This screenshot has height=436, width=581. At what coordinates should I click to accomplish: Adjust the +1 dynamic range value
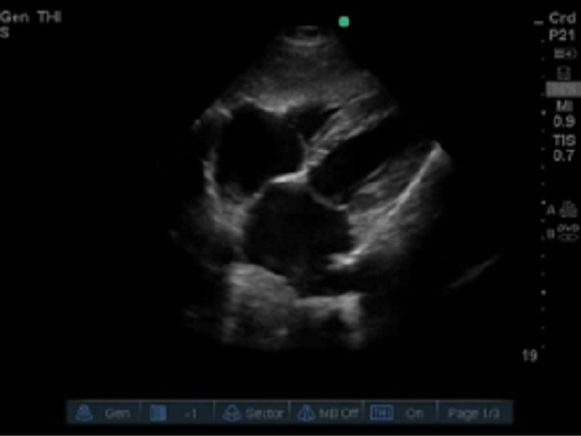click(x=190, y=413)
